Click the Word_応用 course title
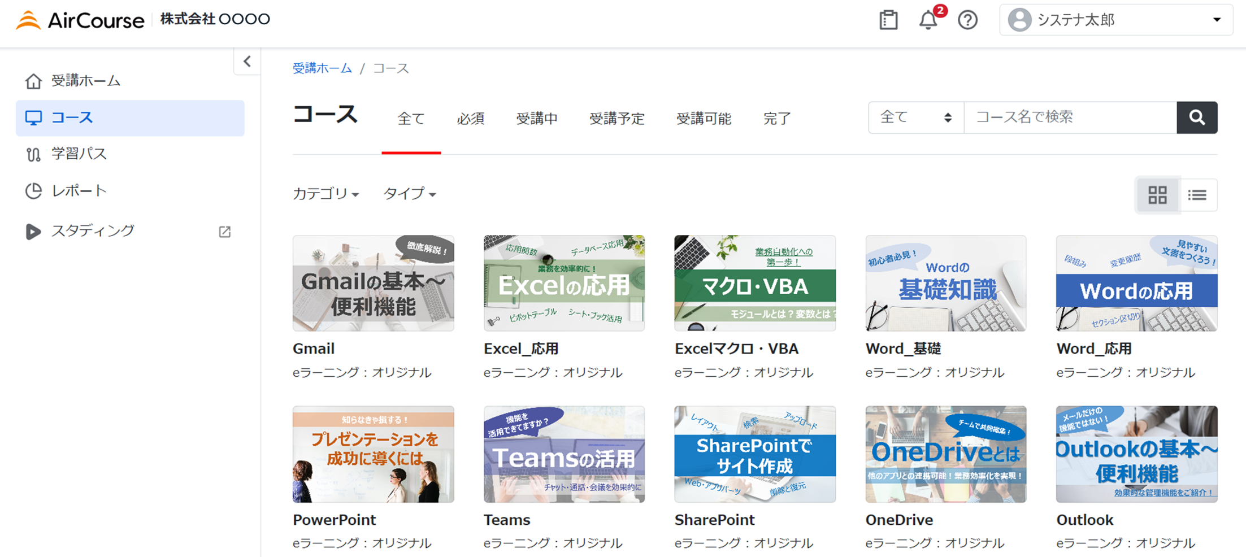This screenshot has width=1246, height=557. (1094, 349)
